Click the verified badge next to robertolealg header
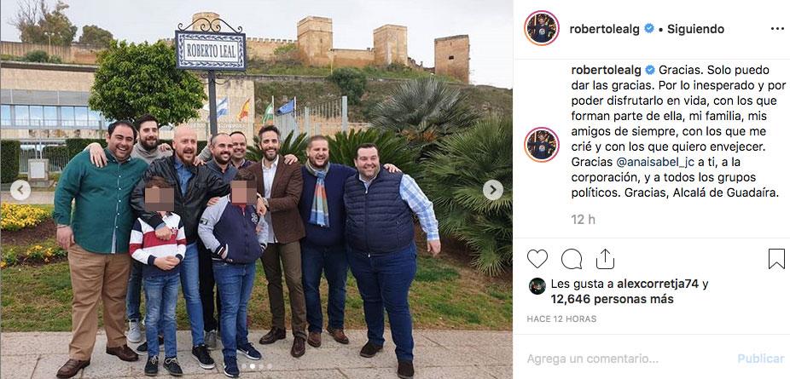This screenshot has height=379, width=790. [x=649, y=29]
